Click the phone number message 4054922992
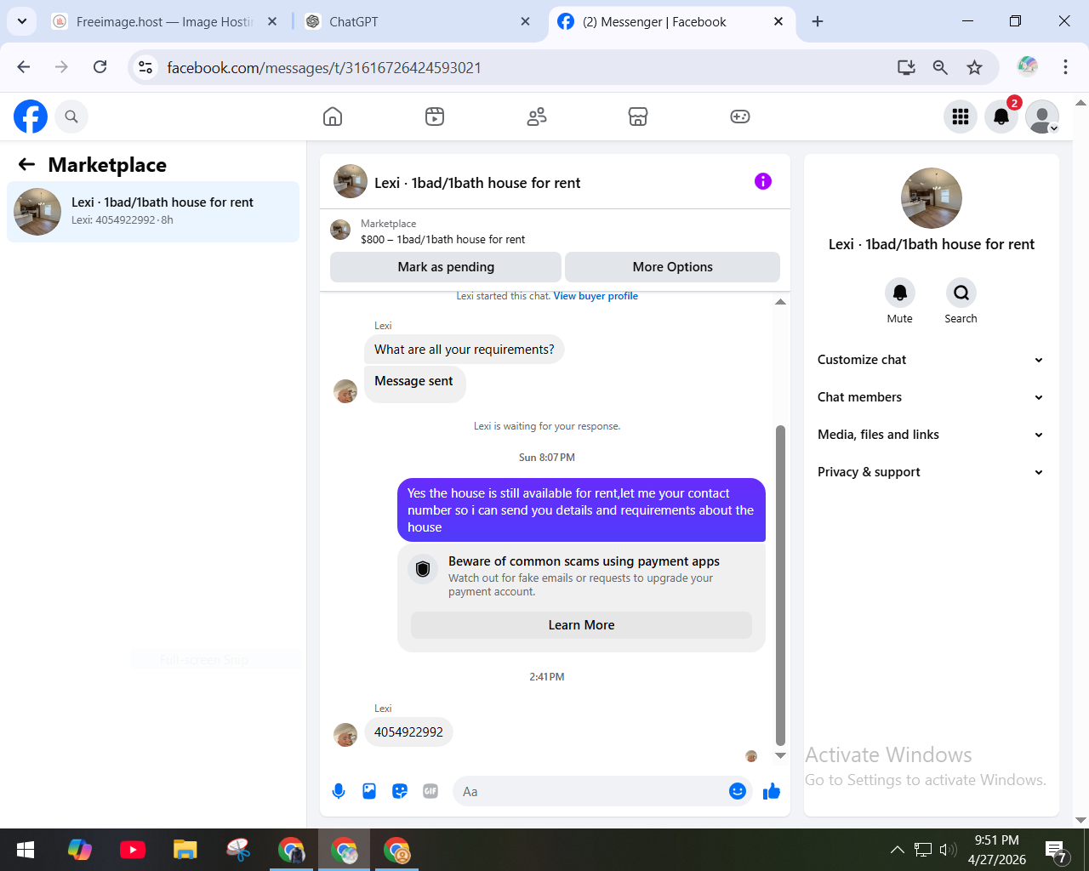 408,732
